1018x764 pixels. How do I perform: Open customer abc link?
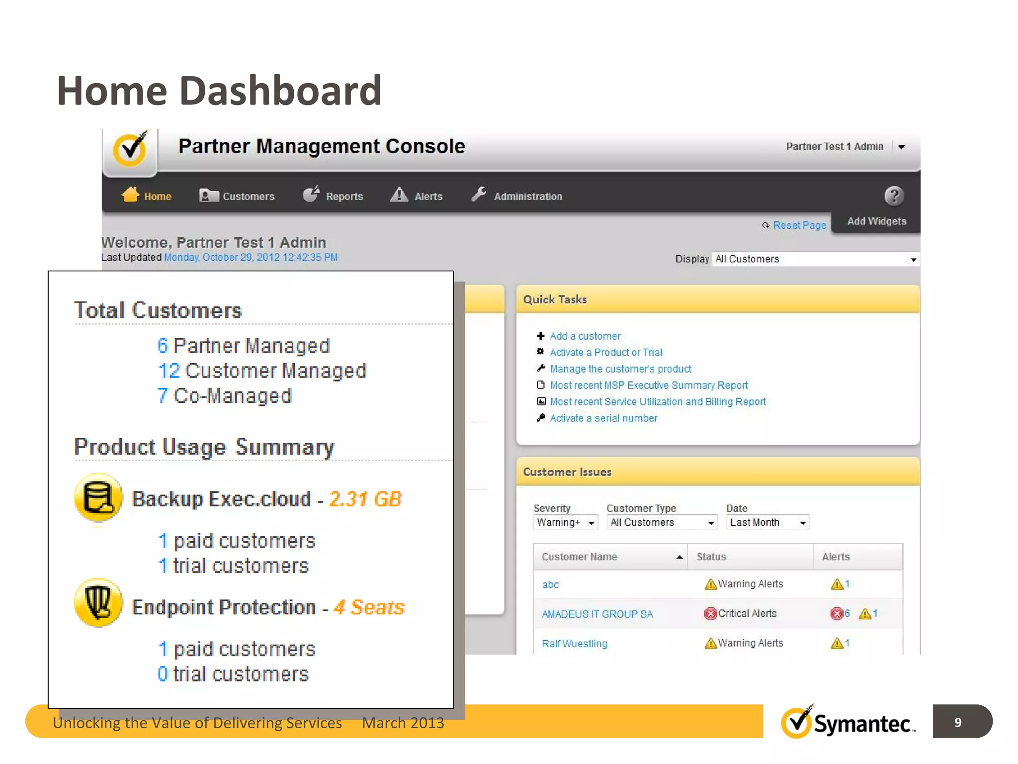[550, 584]
